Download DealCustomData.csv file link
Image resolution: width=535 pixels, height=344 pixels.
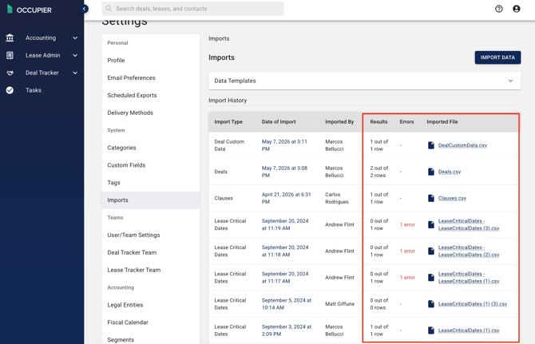click(x=462, y=145)
